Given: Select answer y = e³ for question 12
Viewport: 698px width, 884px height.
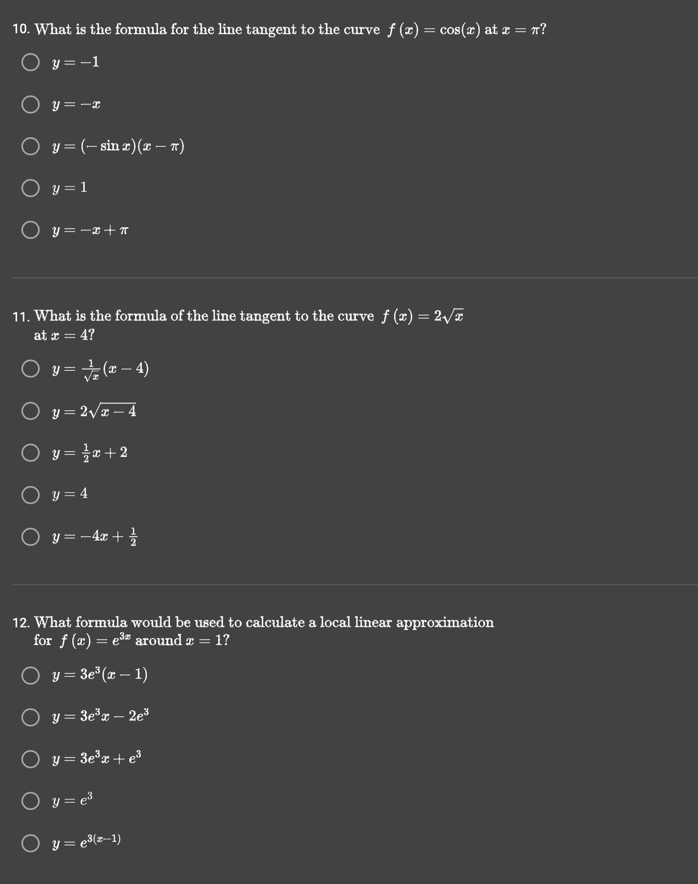Looking at the screenshot, I should (x=31, y=800).
